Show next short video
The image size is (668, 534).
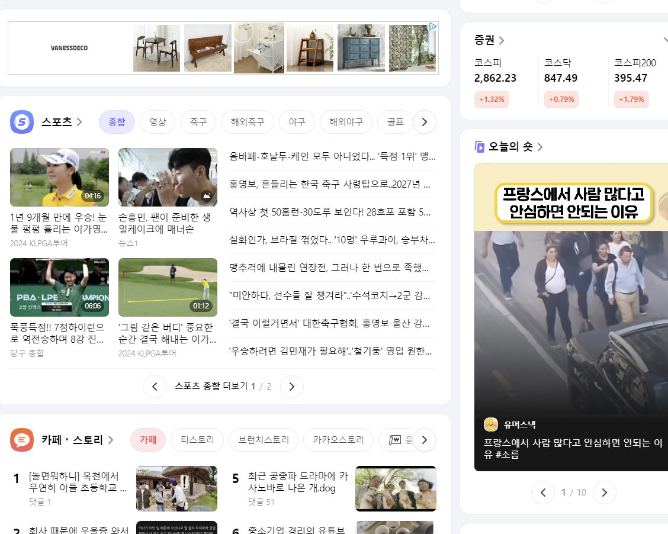[605, 493]
